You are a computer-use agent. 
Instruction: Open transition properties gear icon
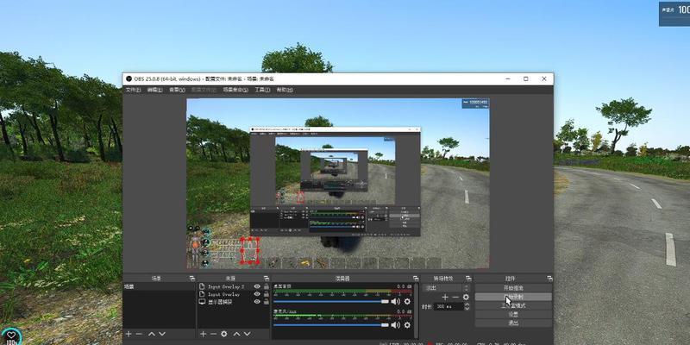[466, 298]
